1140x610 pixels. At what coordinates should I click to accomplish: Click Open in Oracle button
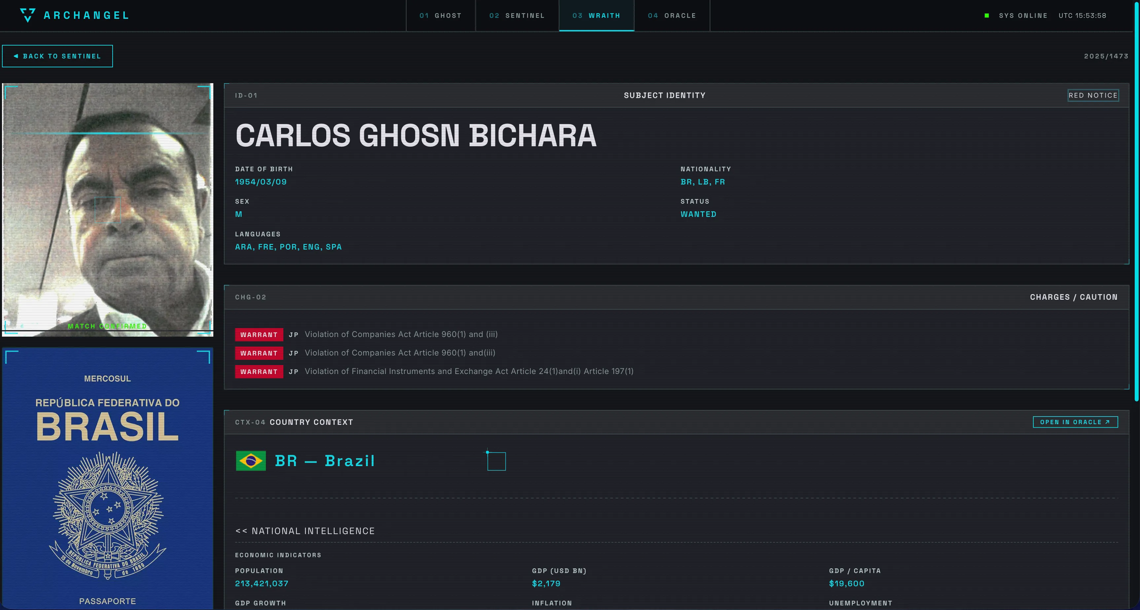click(x=1075, y=422)
